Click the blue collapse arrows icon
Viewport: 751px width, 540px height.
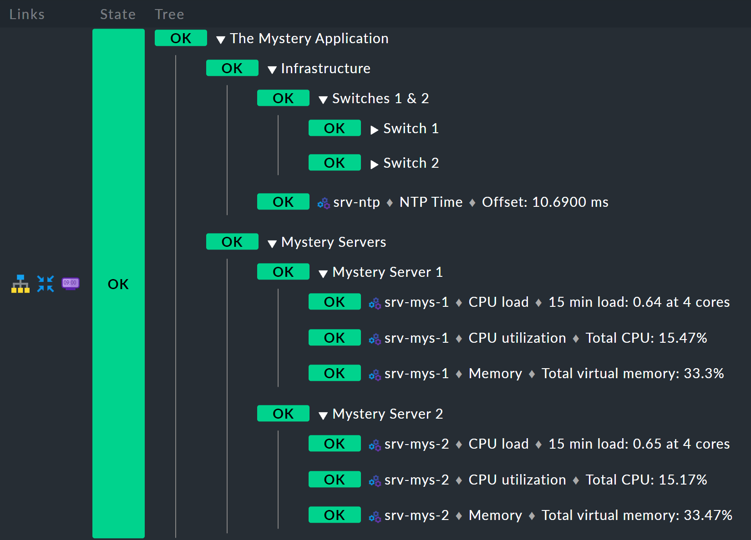tap(46, 284)
